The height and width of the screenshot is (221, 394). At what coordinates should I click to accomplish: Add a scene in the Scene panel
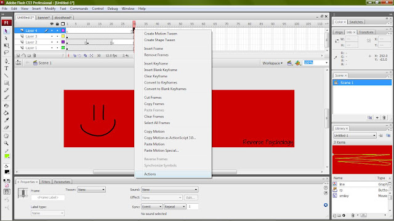tap(377, 117)
